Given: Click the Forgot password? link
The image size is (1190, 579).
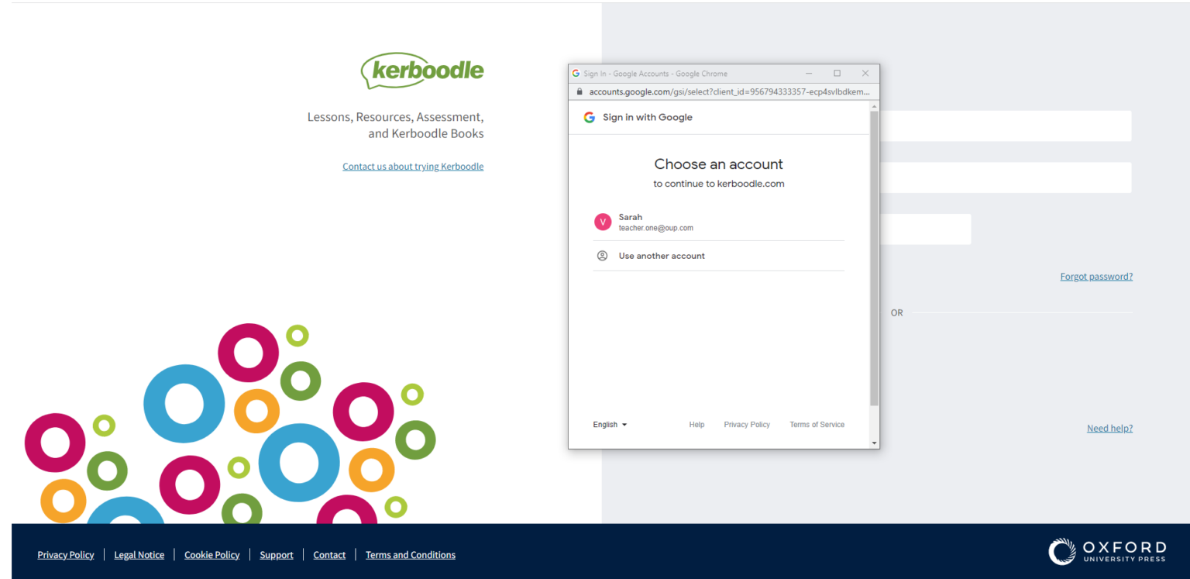Looking at the screenshot, I should coord(1095,277).
